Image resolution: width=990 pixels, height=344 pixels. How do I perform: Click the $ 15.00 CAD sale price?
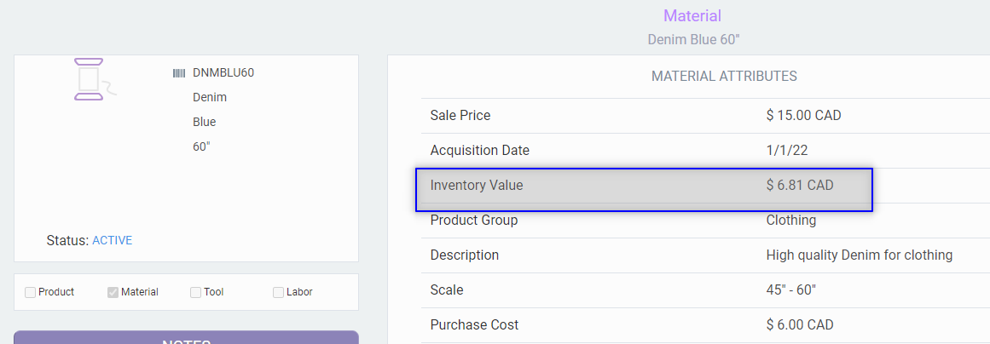(803, 116)
